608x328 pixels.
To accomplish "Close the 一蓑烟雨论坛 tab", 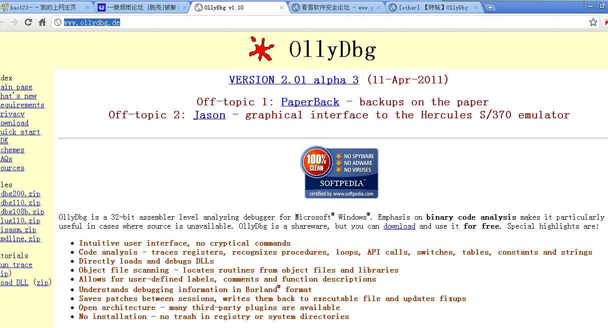I will 184,7.
